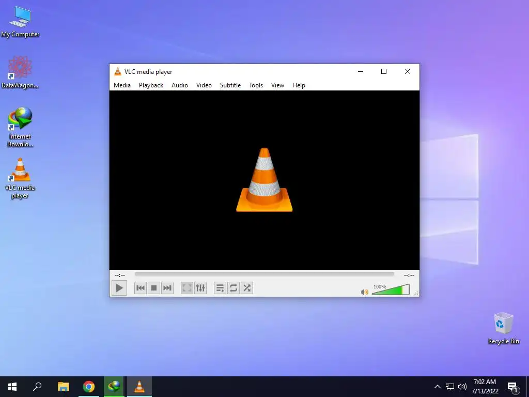The width and height of the screenshot is (529, 397).
Task: Skip to next media in playlist
Action: coord(167,288)
